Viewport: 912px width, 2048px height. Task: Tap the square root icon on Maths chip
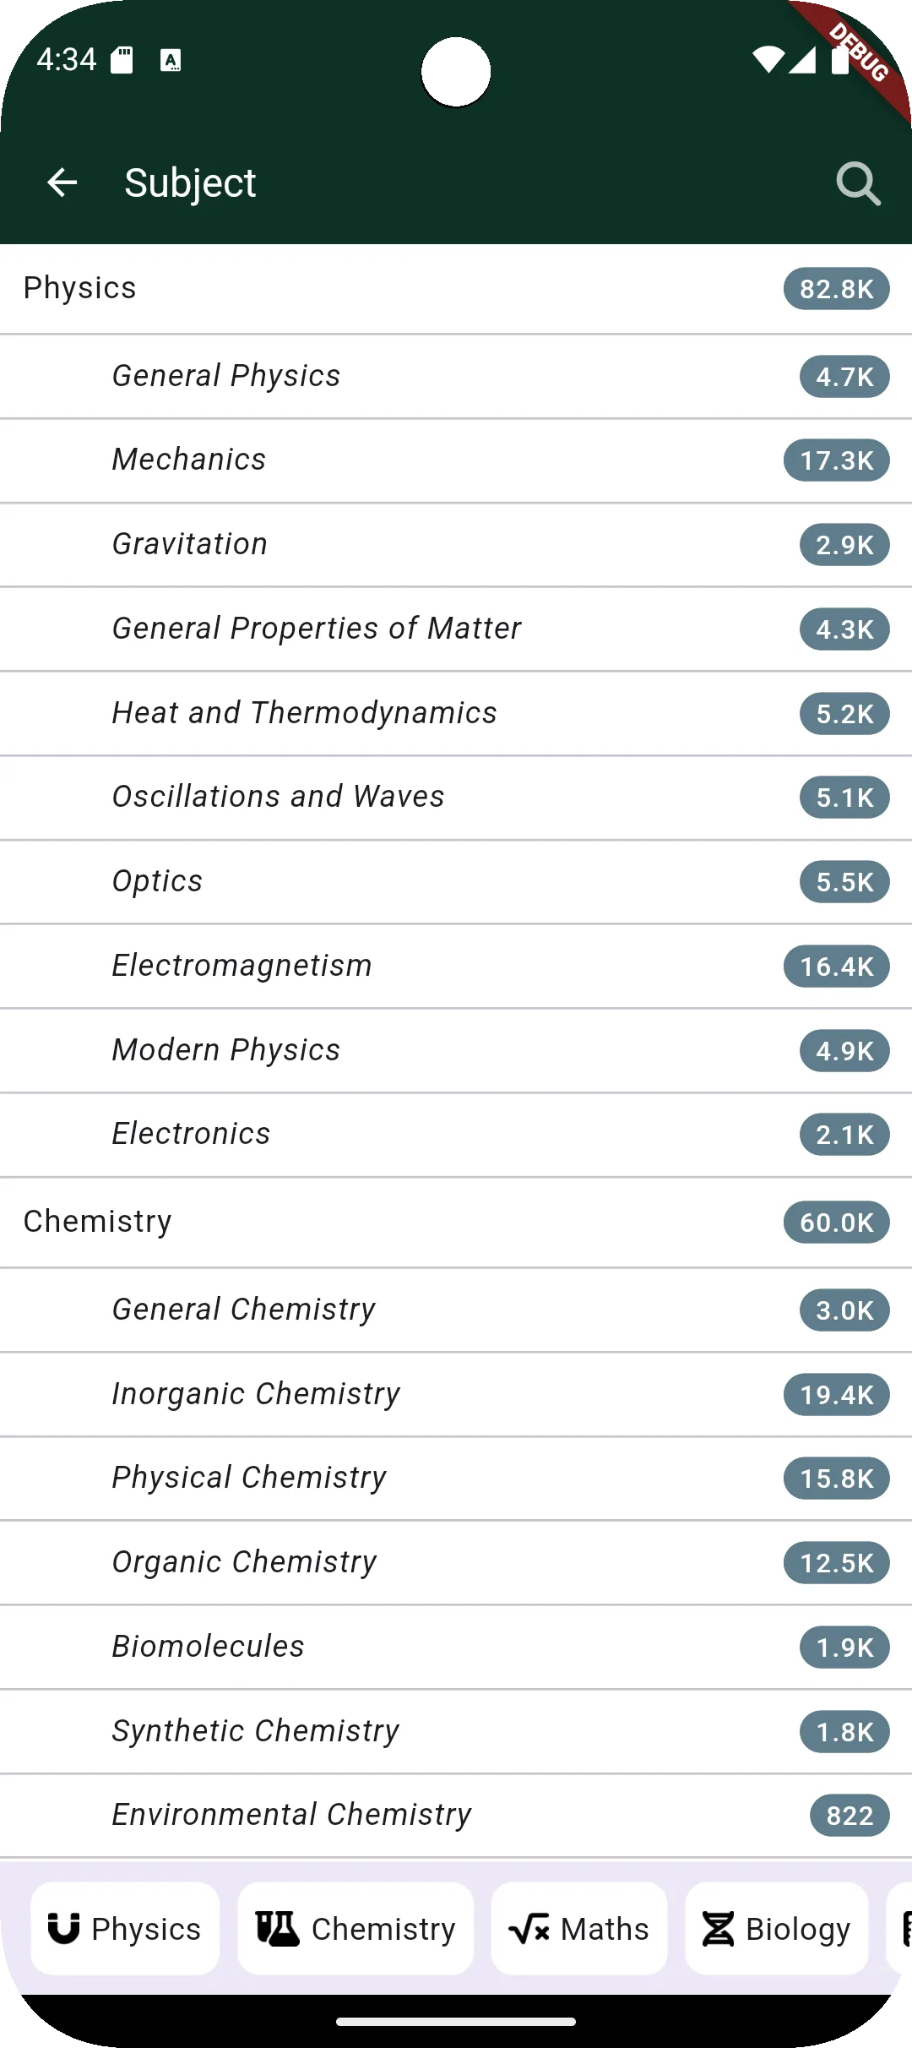(529, 1929)
